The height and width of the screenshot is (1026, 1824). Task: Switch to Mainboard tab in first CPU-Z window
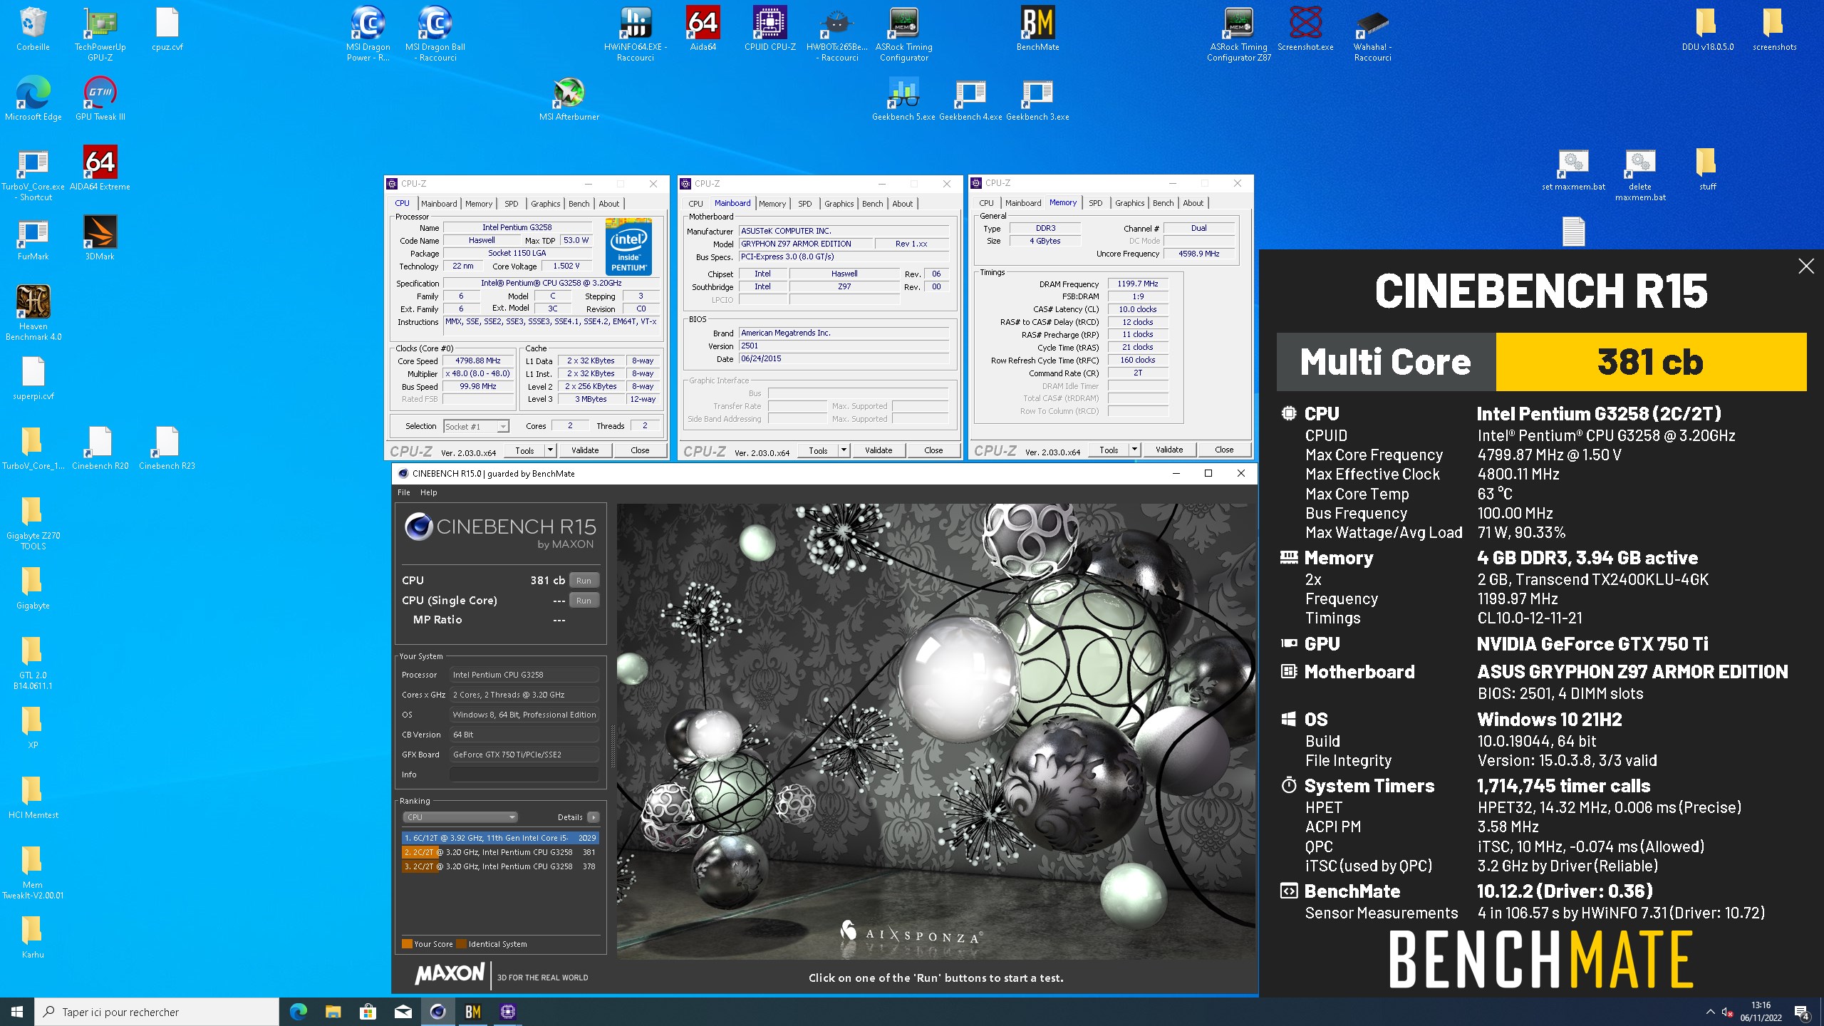pos(439,204)
